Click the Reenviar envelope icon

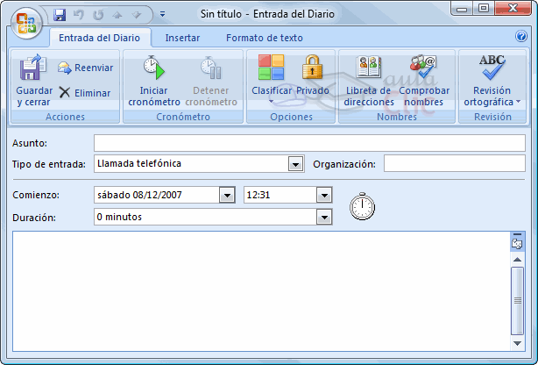click(x=65, y=68)
